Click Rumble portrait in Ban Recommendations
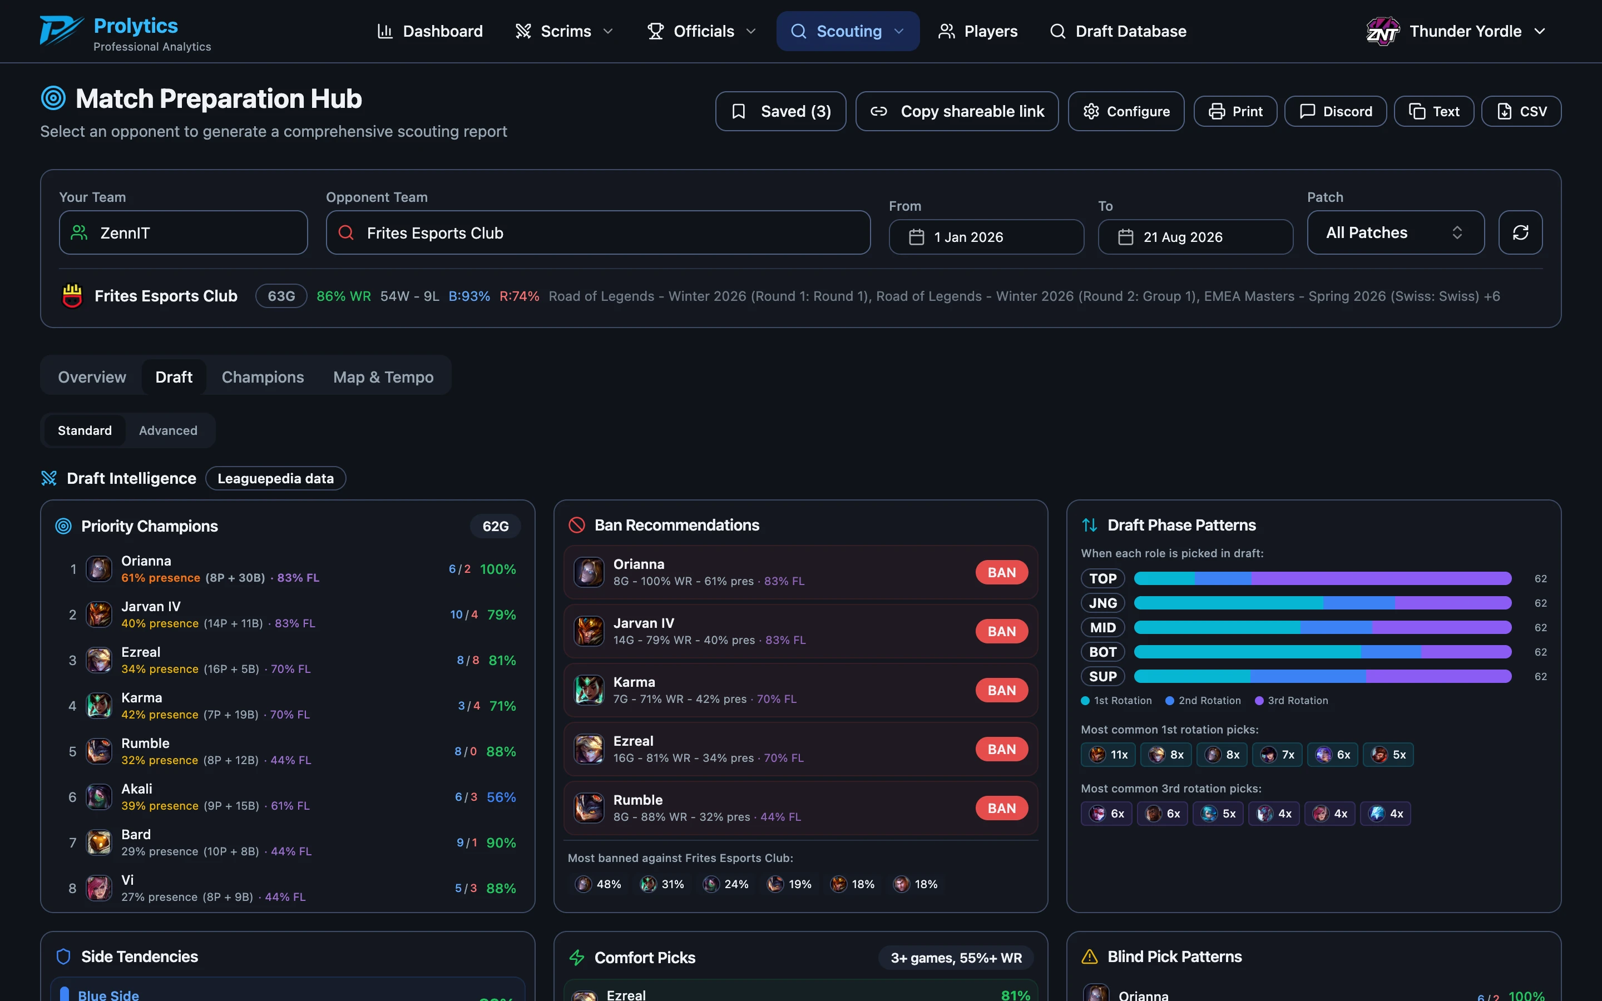Image resolution: width=1602 pixels, height=1001 pixels. (589, 807)
